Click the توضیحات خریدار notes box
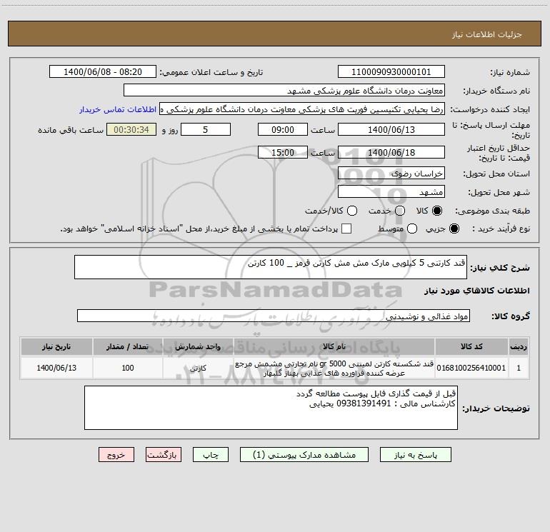The width and height of the screenshot is (550, 532). [x=271, y=408]
